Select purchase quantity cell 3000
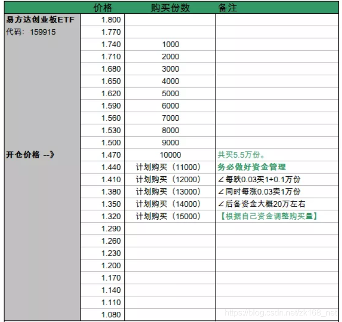Screen dimensions: 342x322 (x=170, y=69)
